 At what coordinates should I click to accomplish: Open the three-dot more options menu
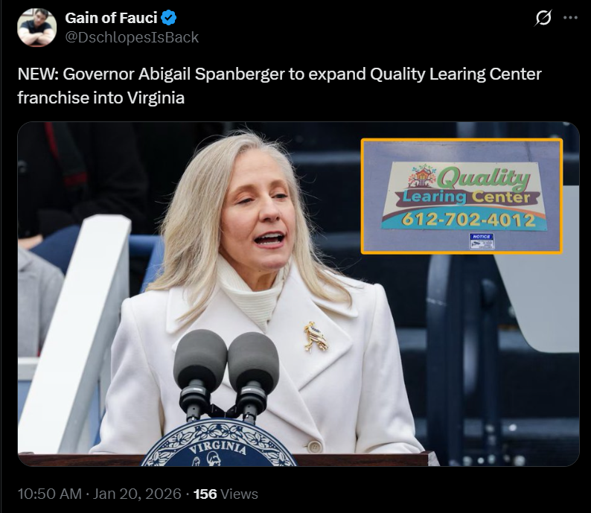570,18
